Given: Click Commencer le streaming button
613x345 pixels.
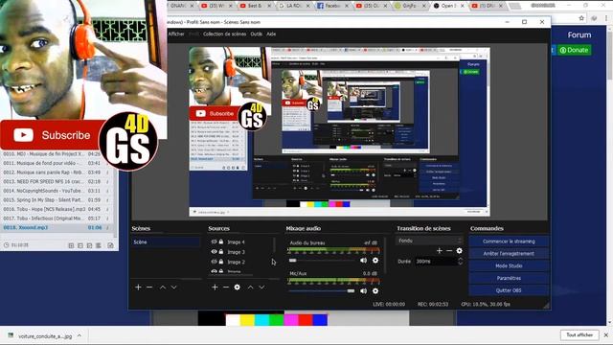Looking at the screenshot, I should click(509, 241).
